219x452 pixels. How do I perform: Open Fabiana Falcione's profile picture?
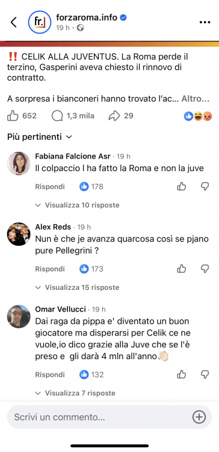click(19, 163)
